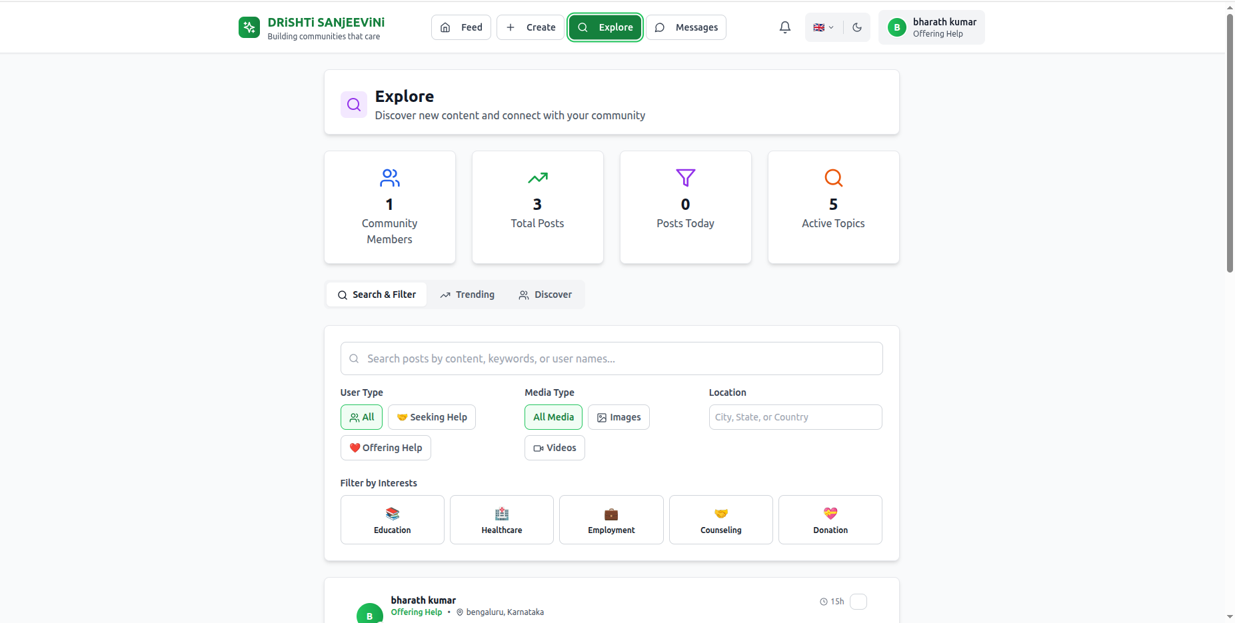The height and width of the screenshot is (623, 1235).
Task: Click the page vertical scrollbar
Action: click(1230, 143)
